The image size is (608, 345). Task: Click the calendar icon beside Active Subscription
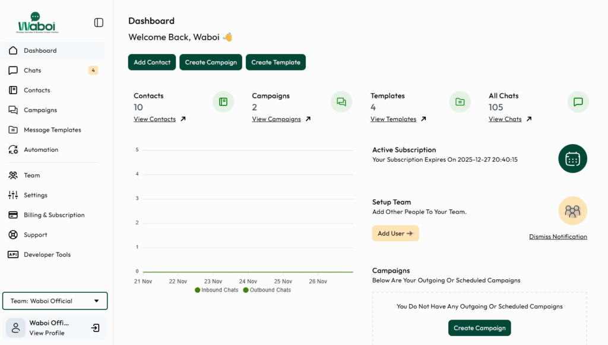572,158
